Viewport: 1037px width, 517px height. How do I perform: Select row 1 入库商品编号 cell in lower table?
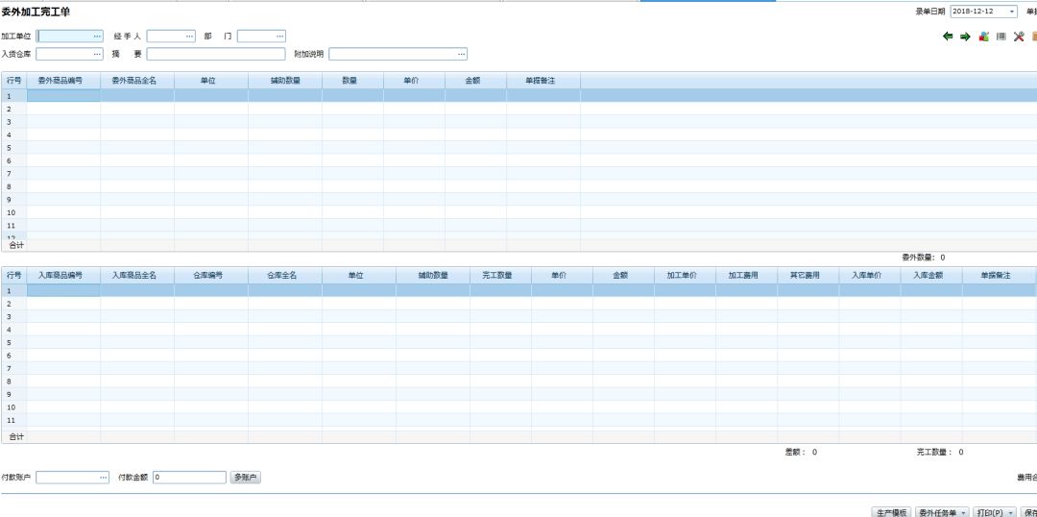point(63,290)
